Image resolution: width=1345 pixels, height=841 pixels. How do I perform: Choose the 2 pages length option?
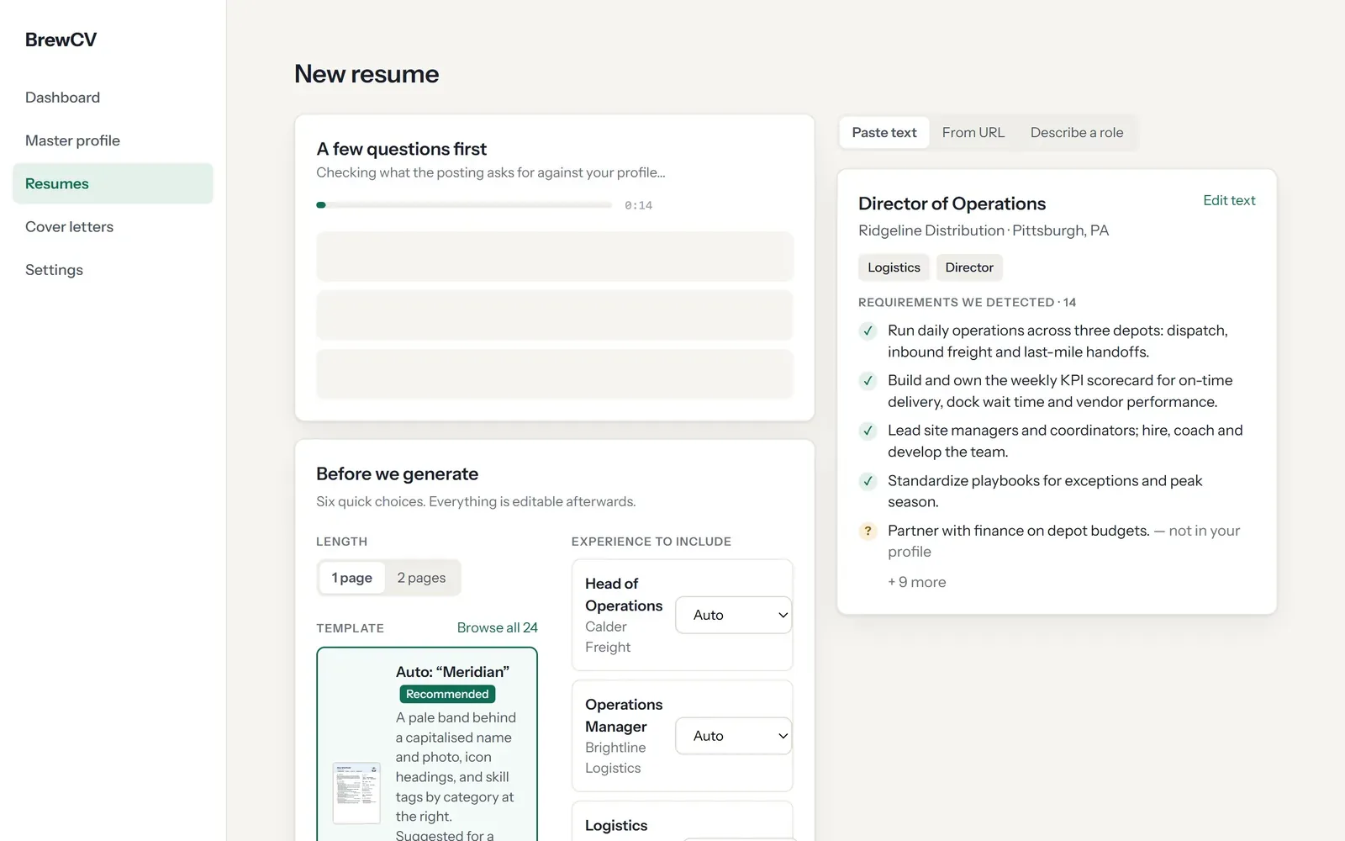421,578
